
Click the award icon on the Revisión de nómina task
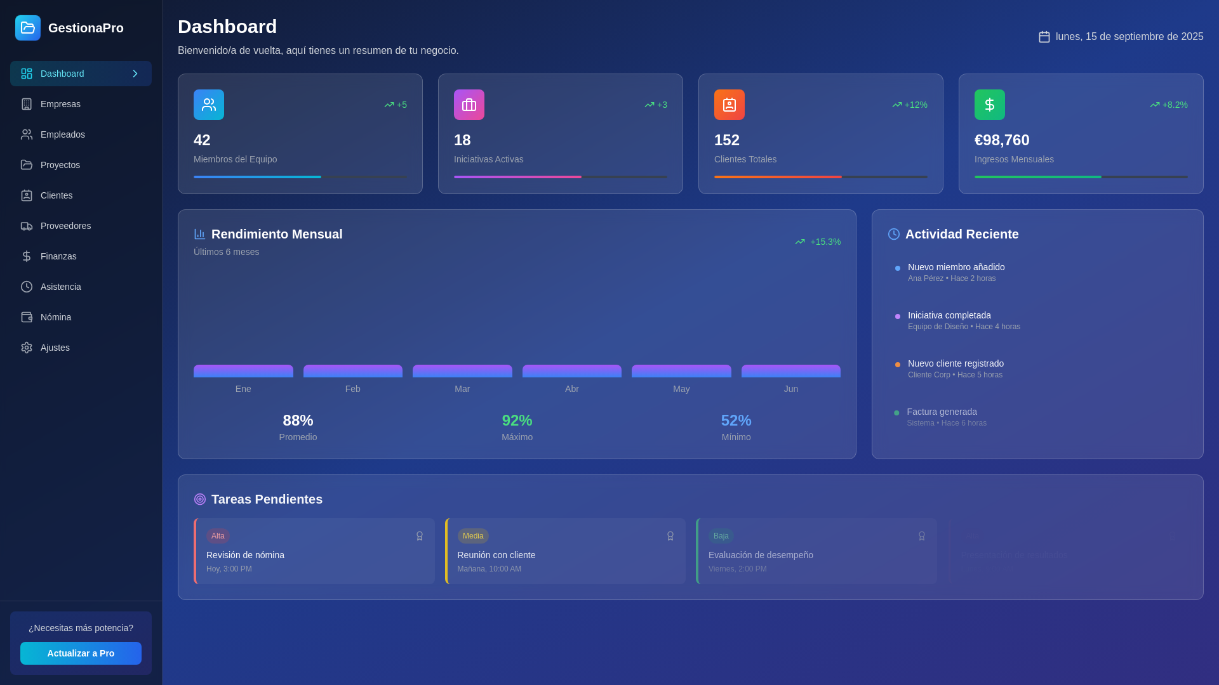tap(420, 536)
